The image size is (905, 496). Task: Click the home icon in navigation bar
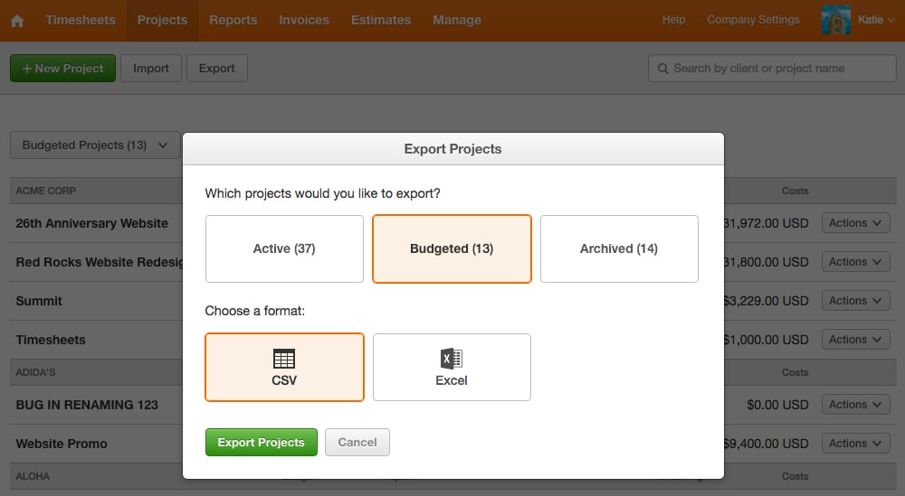17,20
